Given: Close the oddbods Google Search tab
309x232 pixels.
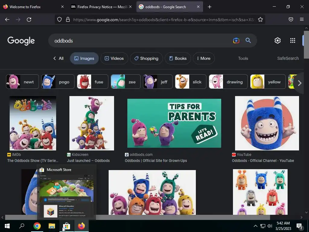Looking at the screenshot, I should (198, 7).
